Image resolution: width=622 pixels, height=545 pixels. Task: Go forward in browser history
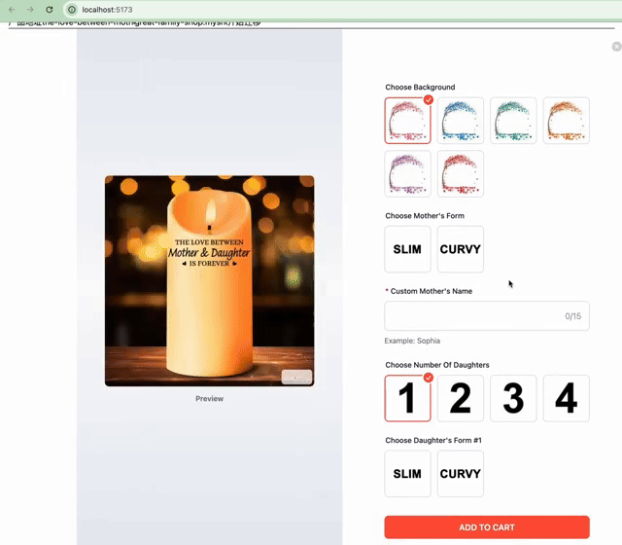pyautogui.click(x=30, y=10)
